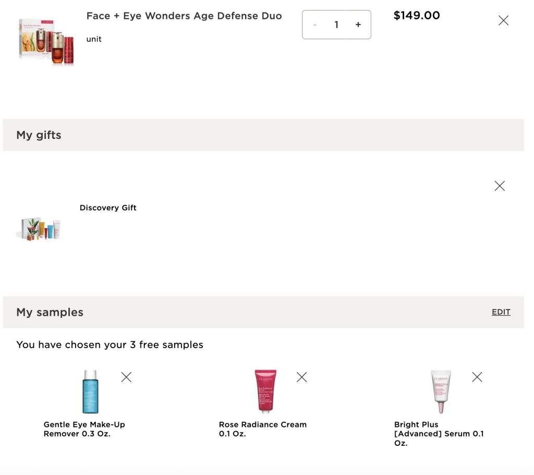Viewport: 534px width, 475px height.
Task: Select the Rose Radiance Cream name
Action: click(263, 429)
